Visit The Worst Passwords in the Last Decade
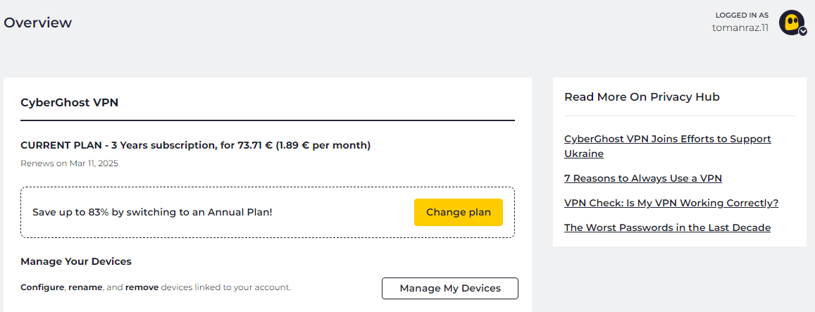Screen dimensions: 815x312 (667, 227)
